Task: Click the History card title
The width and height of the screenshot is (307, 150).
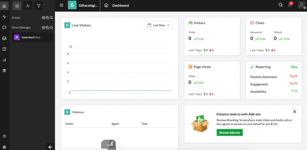Action: point(78,112)
